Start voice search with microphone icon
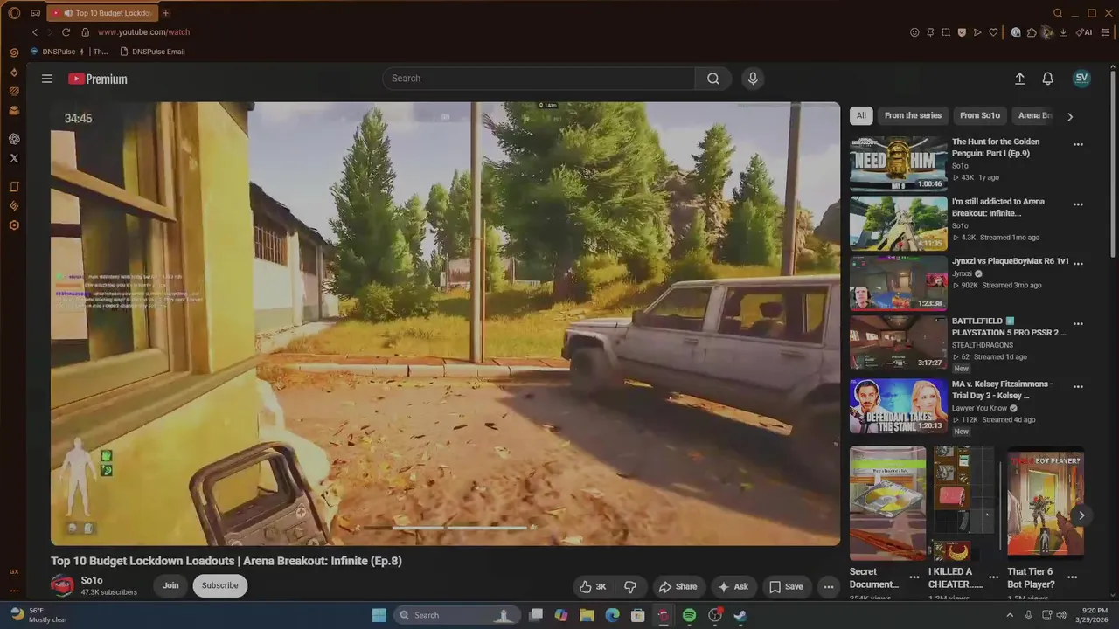 (753, 79)
